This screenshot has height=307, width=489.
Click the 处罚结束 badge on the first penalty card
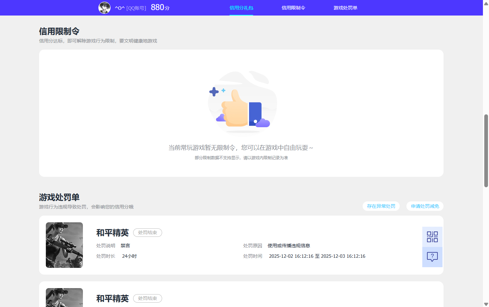147,232
